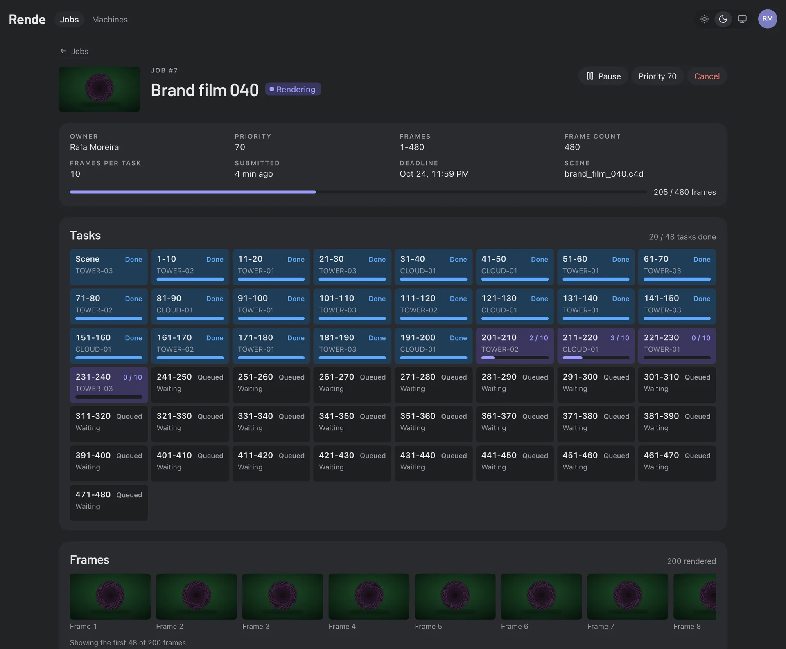Go back to Jobs via arrow link
The height and width of the screenshot is (649, 786).
click(x=74, y=51)
